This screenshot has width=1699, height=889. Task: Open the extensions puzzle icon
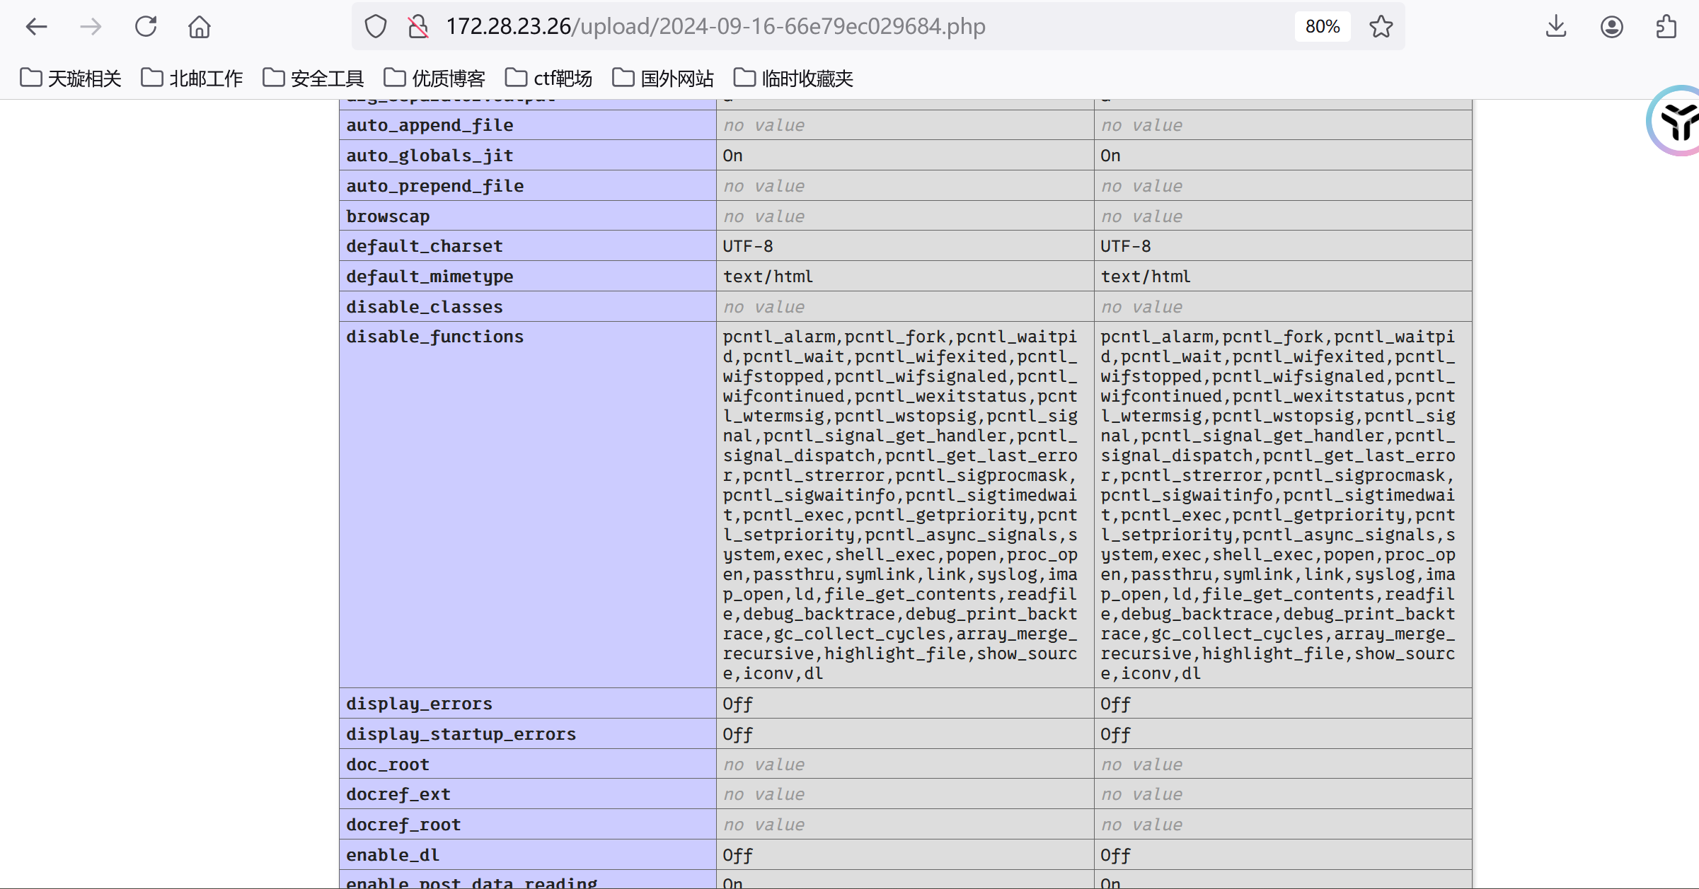[x=1666, y=27]
